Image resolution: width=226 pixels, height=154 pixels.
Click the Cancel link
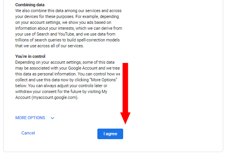coord(28,133)
